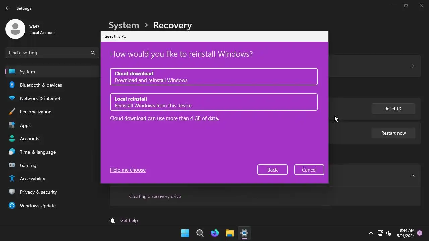Image resolution: width=429 pixels, height=241 pixels.
Task: Open Gaming controller icon in sidebar
Action: tap(12, 165)
